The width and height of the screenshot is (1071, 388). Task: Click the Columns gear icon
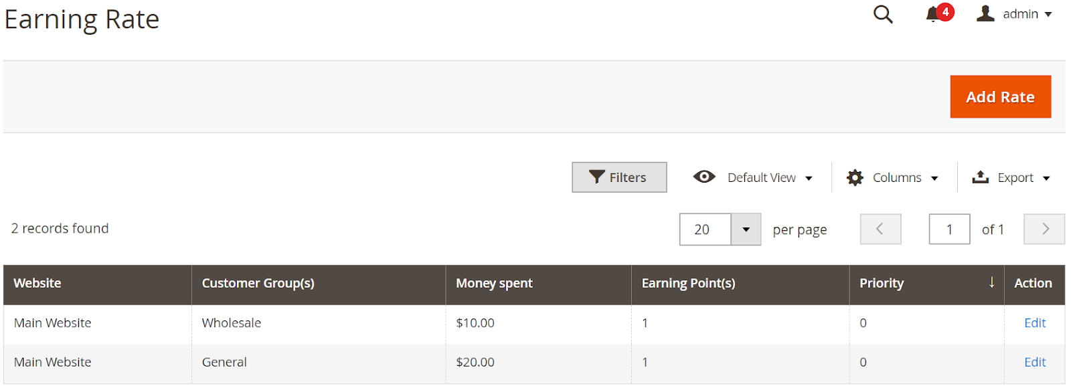(x=855, y=177)
